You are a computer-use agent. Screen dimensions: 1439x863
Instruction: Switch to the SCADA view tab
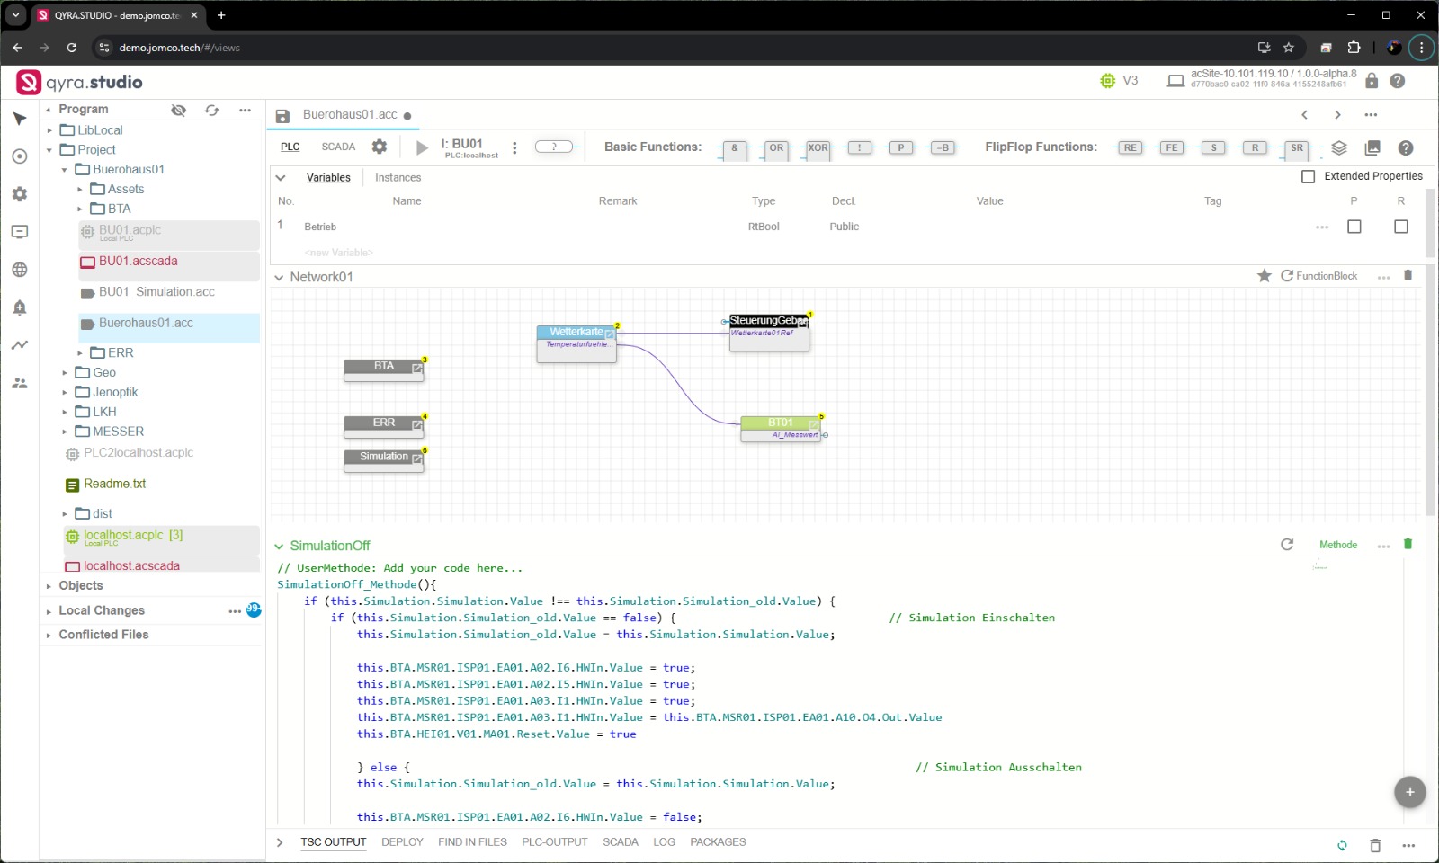(x=338, y=147)
